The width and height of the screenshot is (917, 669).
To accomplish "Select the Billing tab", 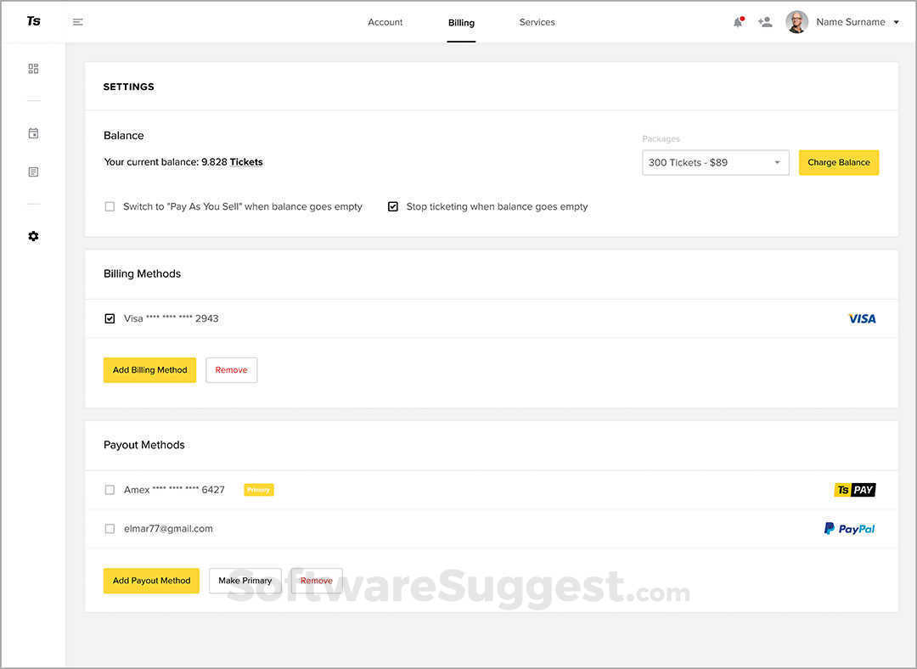I will click(x=461, y=23).
